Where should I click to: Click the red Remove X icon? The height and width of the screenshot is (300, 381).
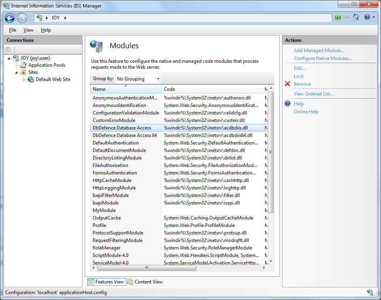point(287,84)
